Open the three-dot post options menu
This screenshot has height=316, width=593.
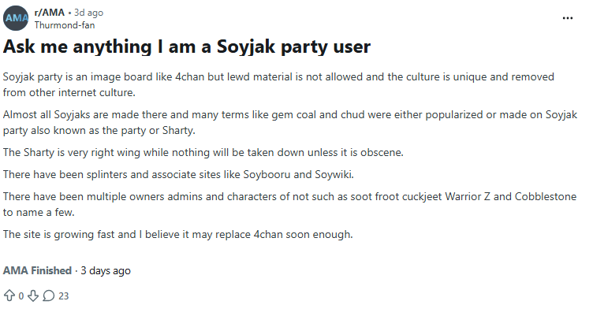pyautogui.click(x=568, y=18)
